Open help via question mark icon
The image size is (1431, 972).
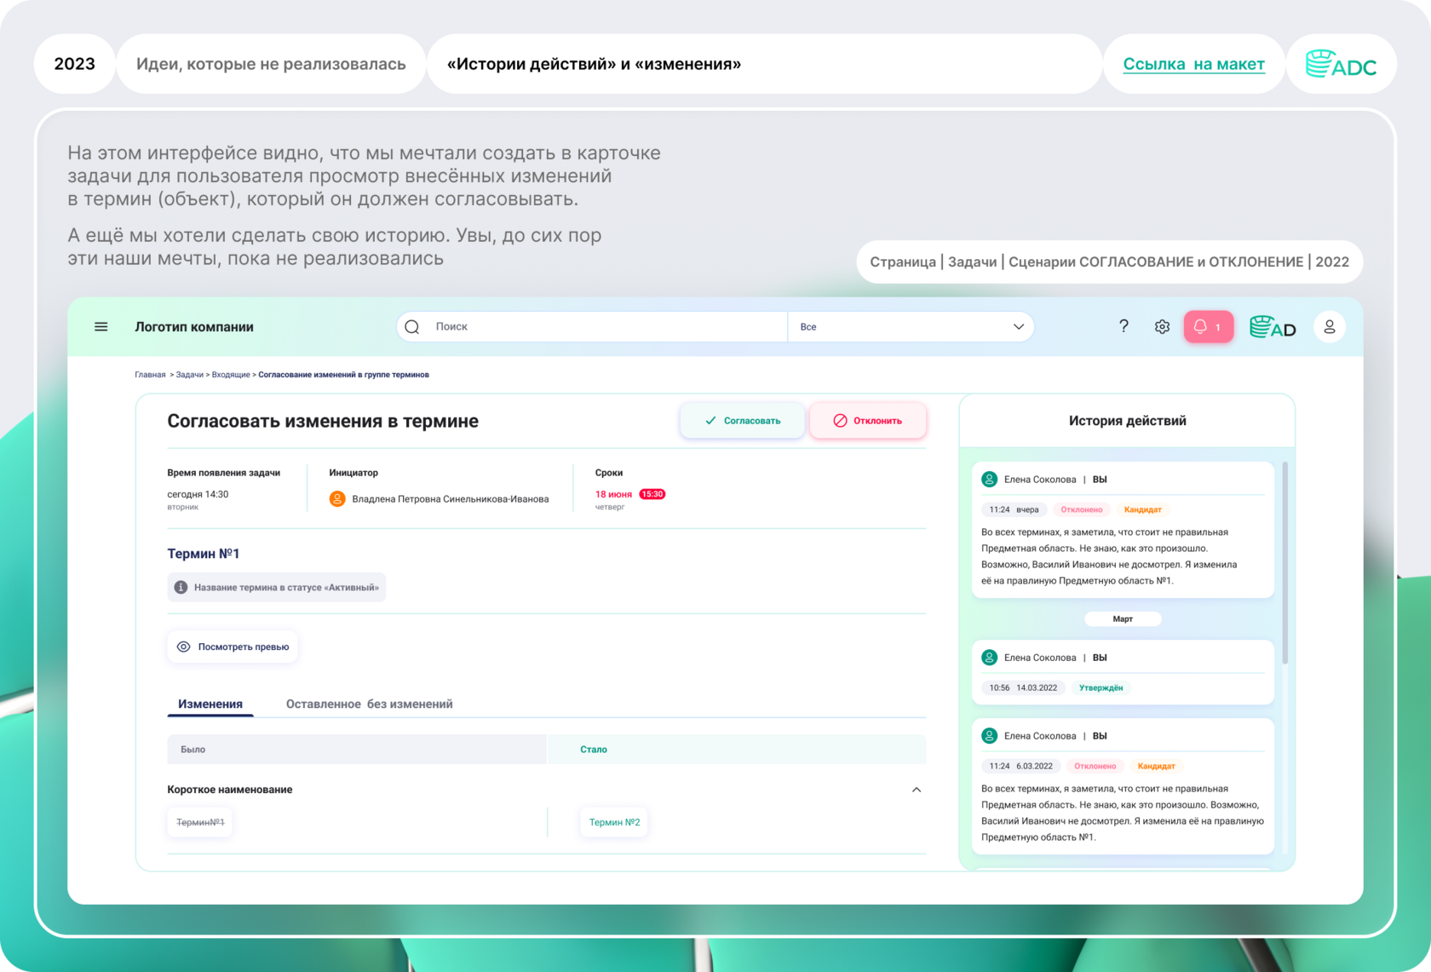click(1124, 326)
